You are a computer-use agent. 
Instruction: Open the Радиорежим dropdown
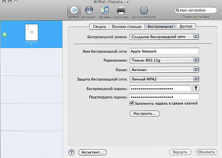(x=164, y=60)
